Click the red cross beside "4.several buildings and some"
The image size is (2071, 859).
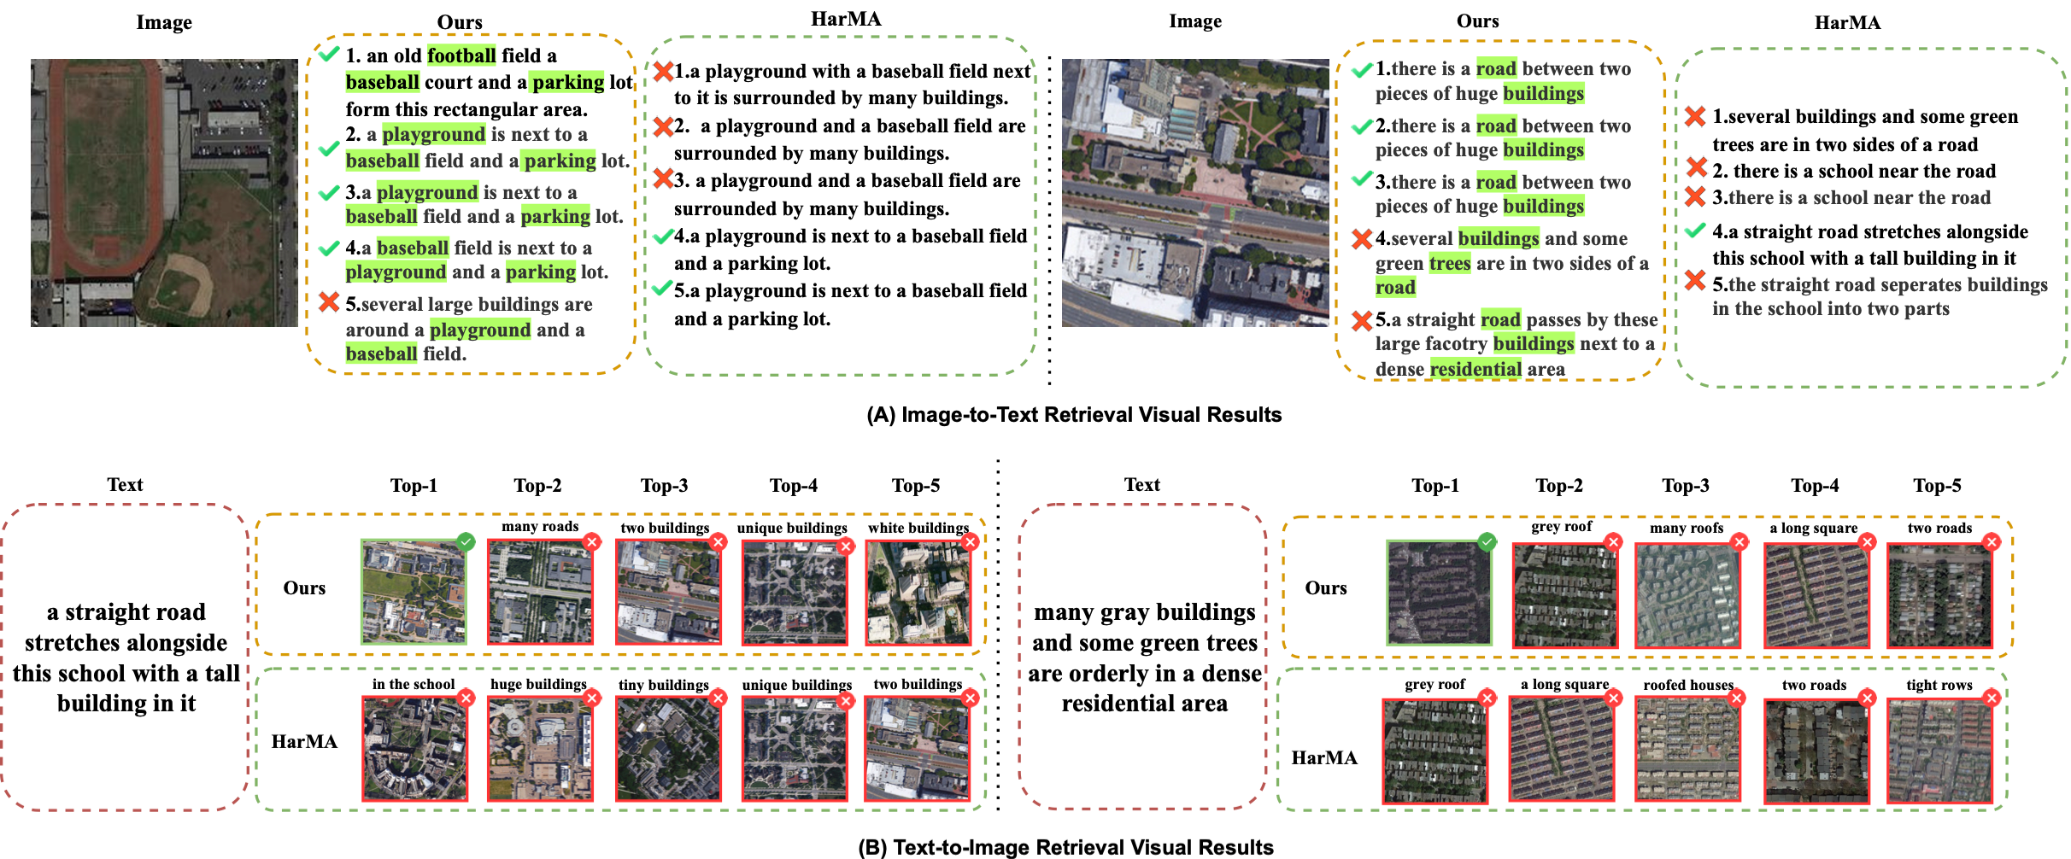coord(1363,238)
